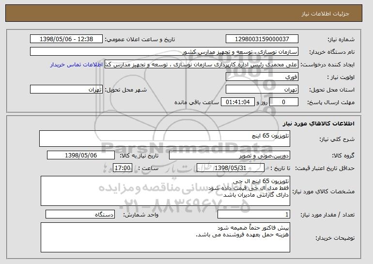Click the quantity field showing 1

pos(254,215)
